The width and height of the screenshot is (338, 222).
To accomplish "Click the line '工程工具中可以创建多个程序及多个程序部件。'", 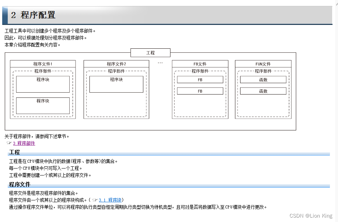I will pyautogui.click(x=50, y=31).
